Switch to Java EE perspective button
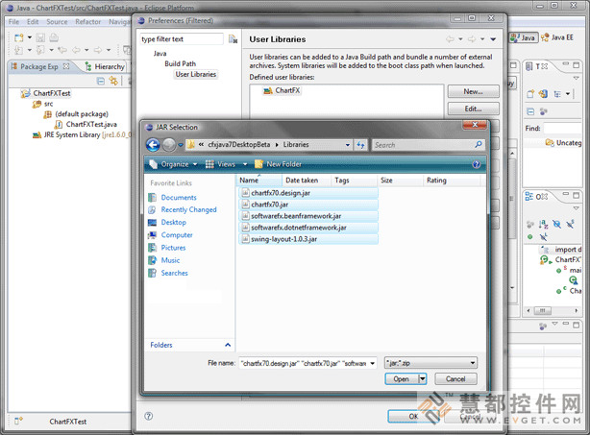Image resolution: width=590 pixels, height=435 pixels. (x=557, y=37)
